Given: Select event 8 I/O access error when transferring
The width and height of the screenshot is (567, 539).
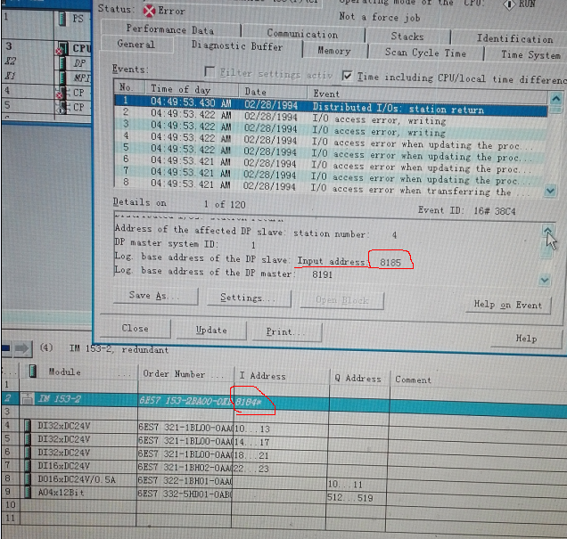Looking at the screenshot, I should [x=330, y=186].
